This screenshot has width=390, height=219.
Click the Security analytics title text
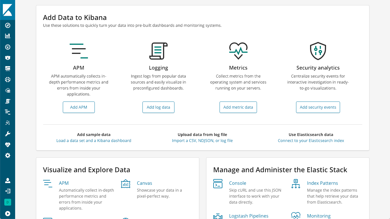coord(318,68)
